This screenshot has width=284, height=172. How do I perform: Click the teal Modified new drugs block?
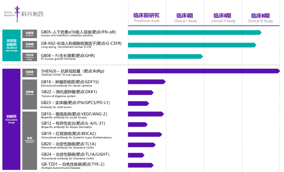12,45
